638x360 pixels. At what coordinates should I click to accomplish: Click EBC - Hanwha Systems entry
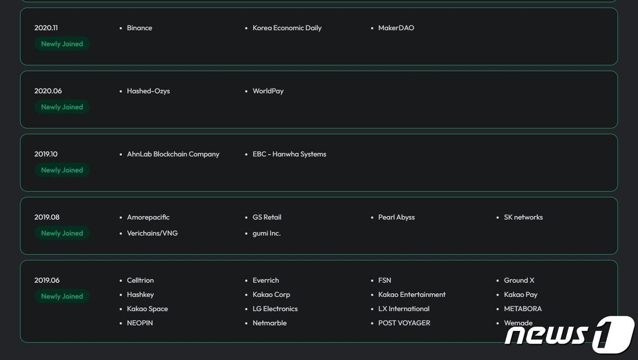289,154
